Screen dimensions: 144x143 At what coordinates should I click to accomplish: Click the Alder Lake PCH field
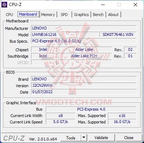pyautogui.click(x=84, y=56)
